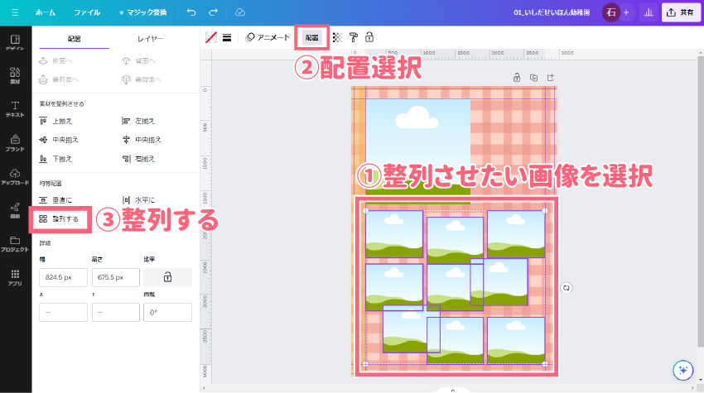Duplicate the page icon above canvas
The height and width of the screenshot is (393, 704).
[x=534, y=78]
